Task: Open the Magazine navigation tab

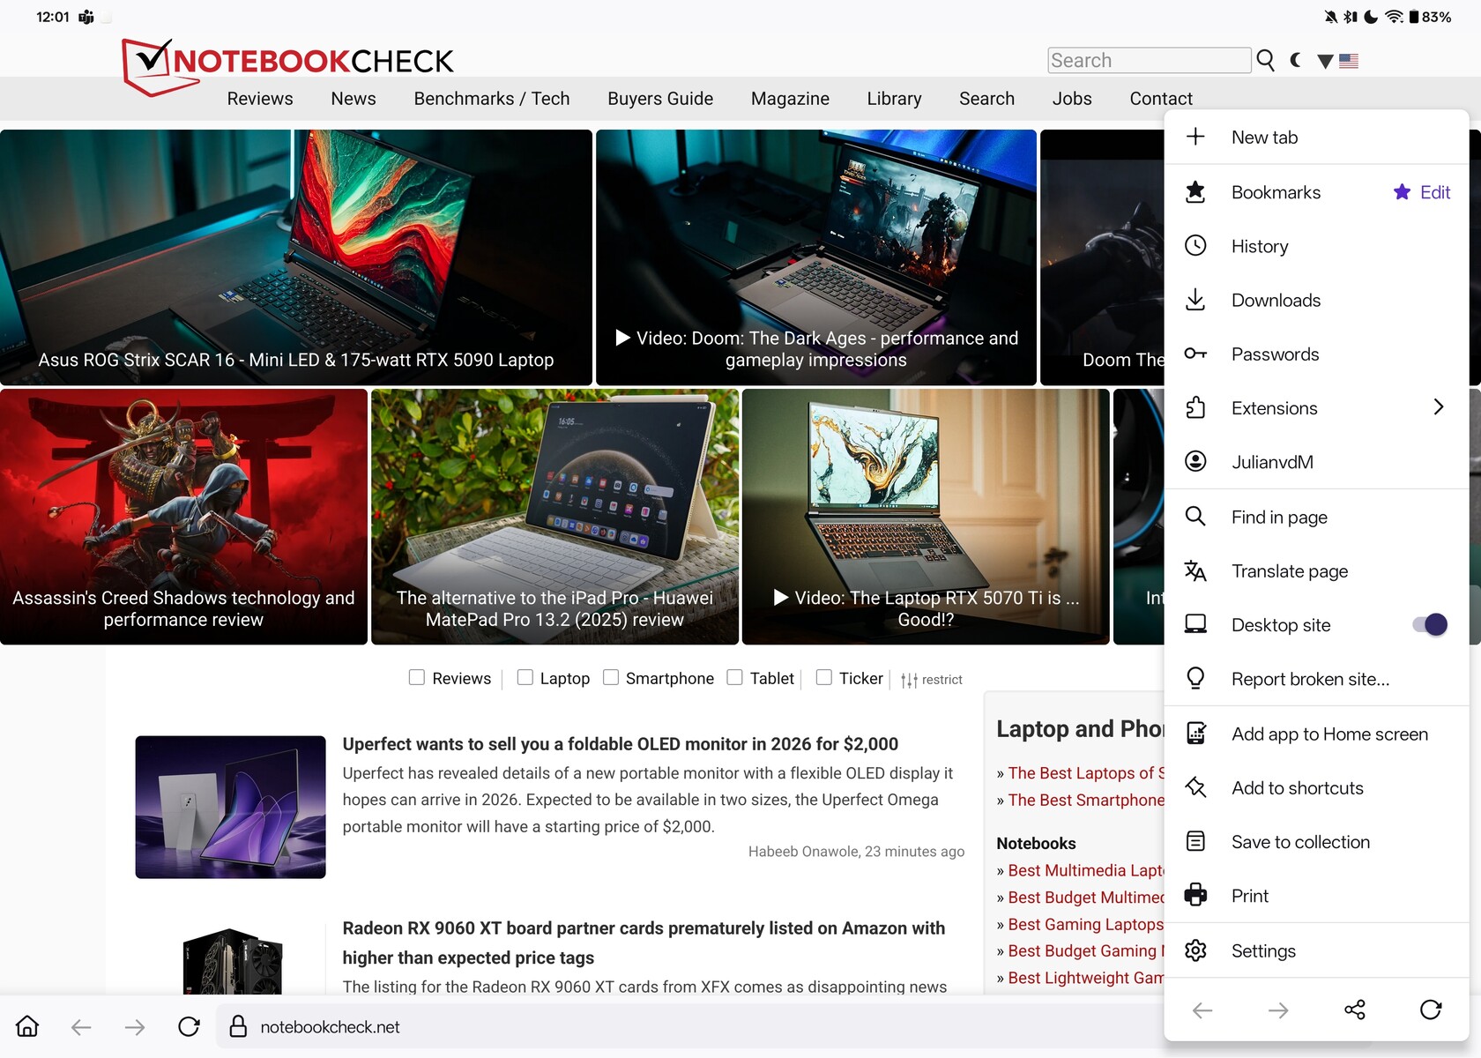Action: pyautogui.click(x=790, y=99)
